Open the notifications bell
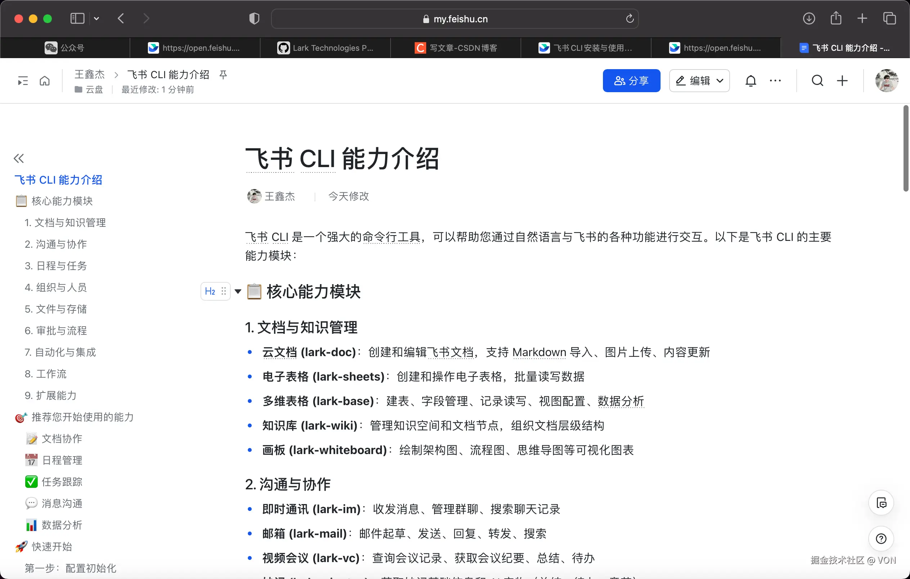The height and width of the screenshot is (579, 910). tap(751, 81)
